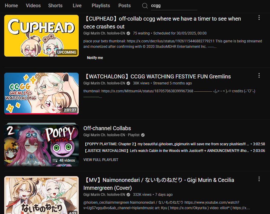The image size is (270, 214).
Task: Click VIEW FULL PLAYLIST link
Action: [101, 160]
